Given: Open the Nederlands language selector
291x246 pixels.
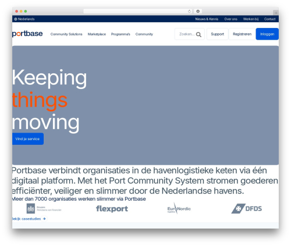Looking at the screenshot, I should click(24, 19).
